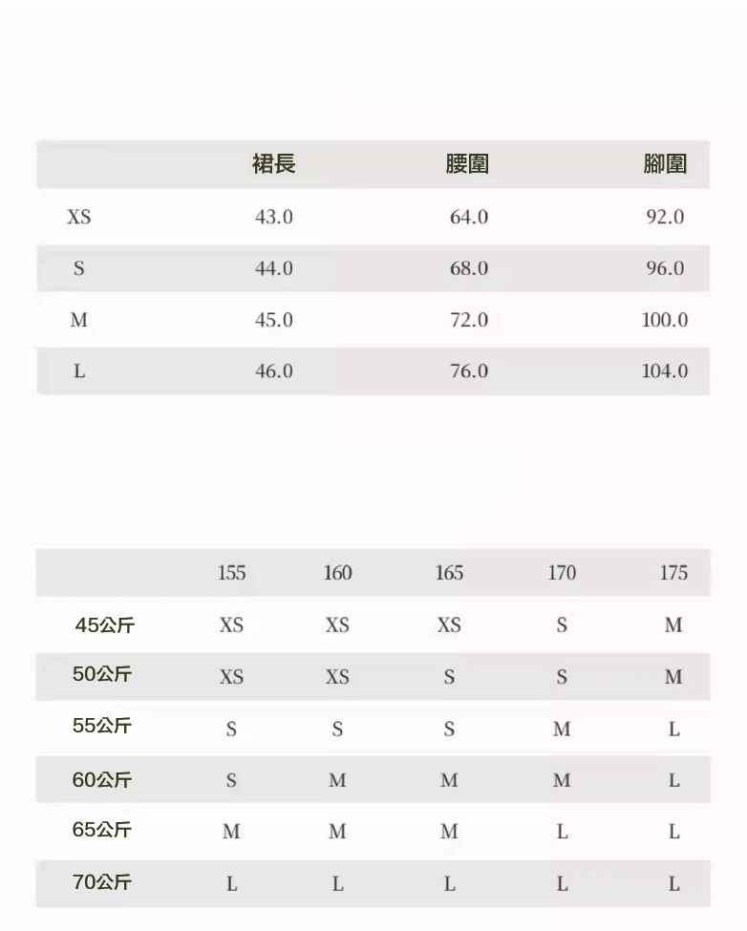
Task: Click the 72.0 waist value
Action: coord(469,320)
